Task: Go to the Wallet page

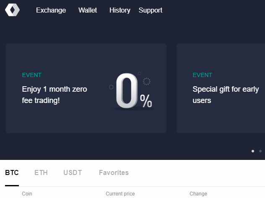Action: coord(88,10)
